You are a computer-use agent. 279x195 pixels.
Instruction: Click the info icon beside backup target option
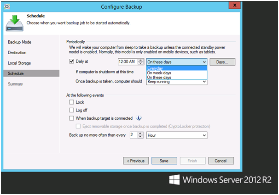(x=139, y=118)
